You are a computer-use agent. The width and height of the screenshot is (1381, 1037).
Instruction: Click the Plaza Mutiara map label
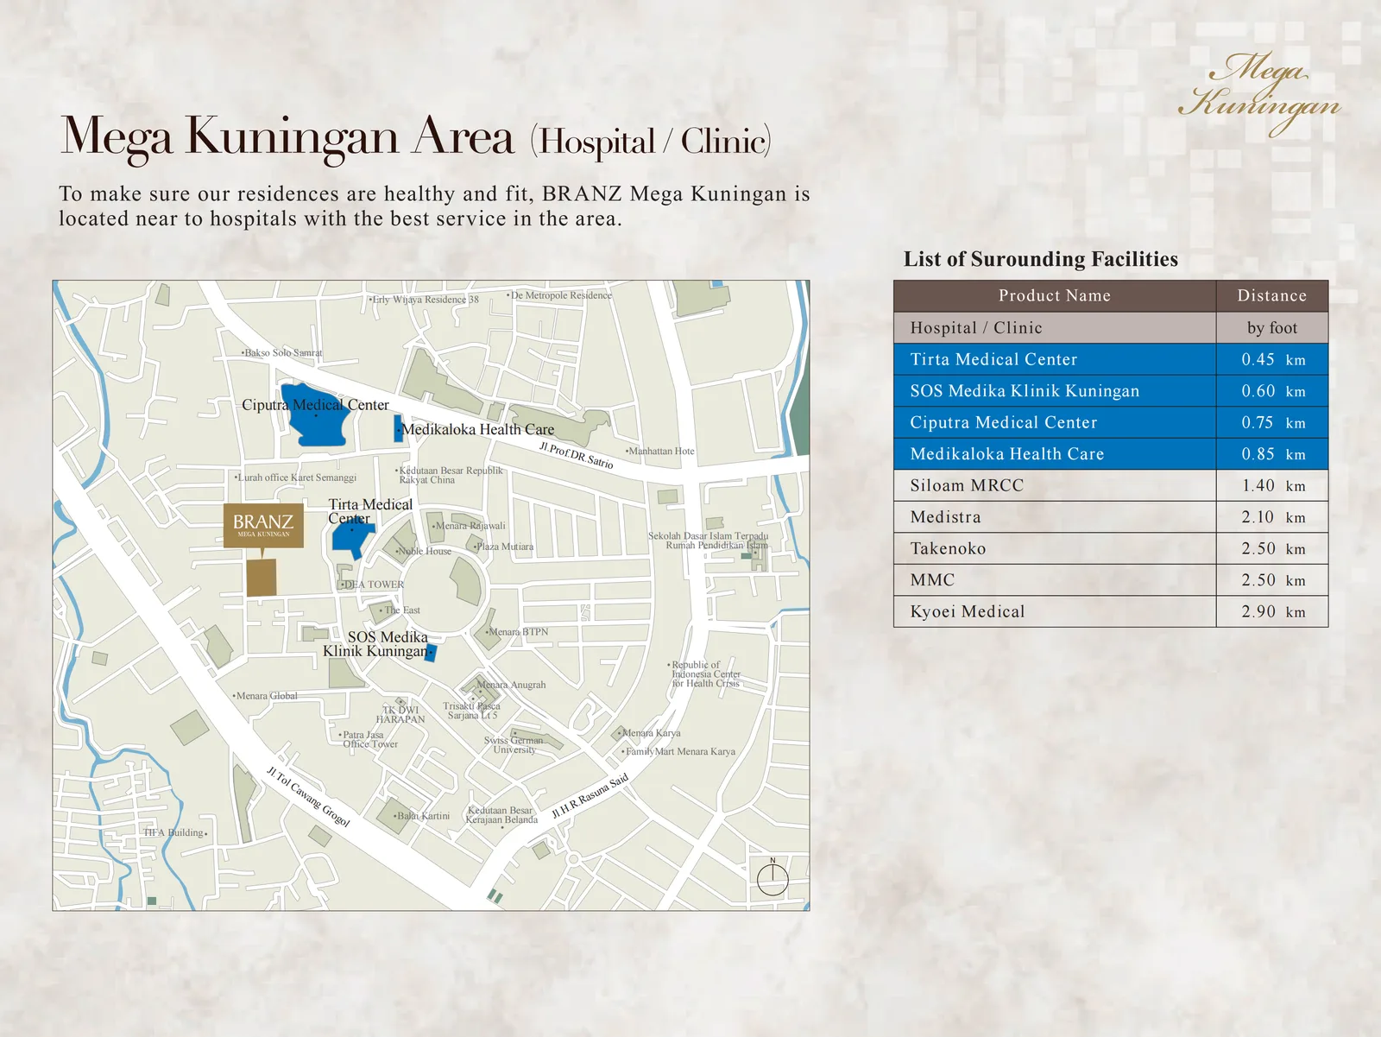pyautogui.click(x=504, y=547)
